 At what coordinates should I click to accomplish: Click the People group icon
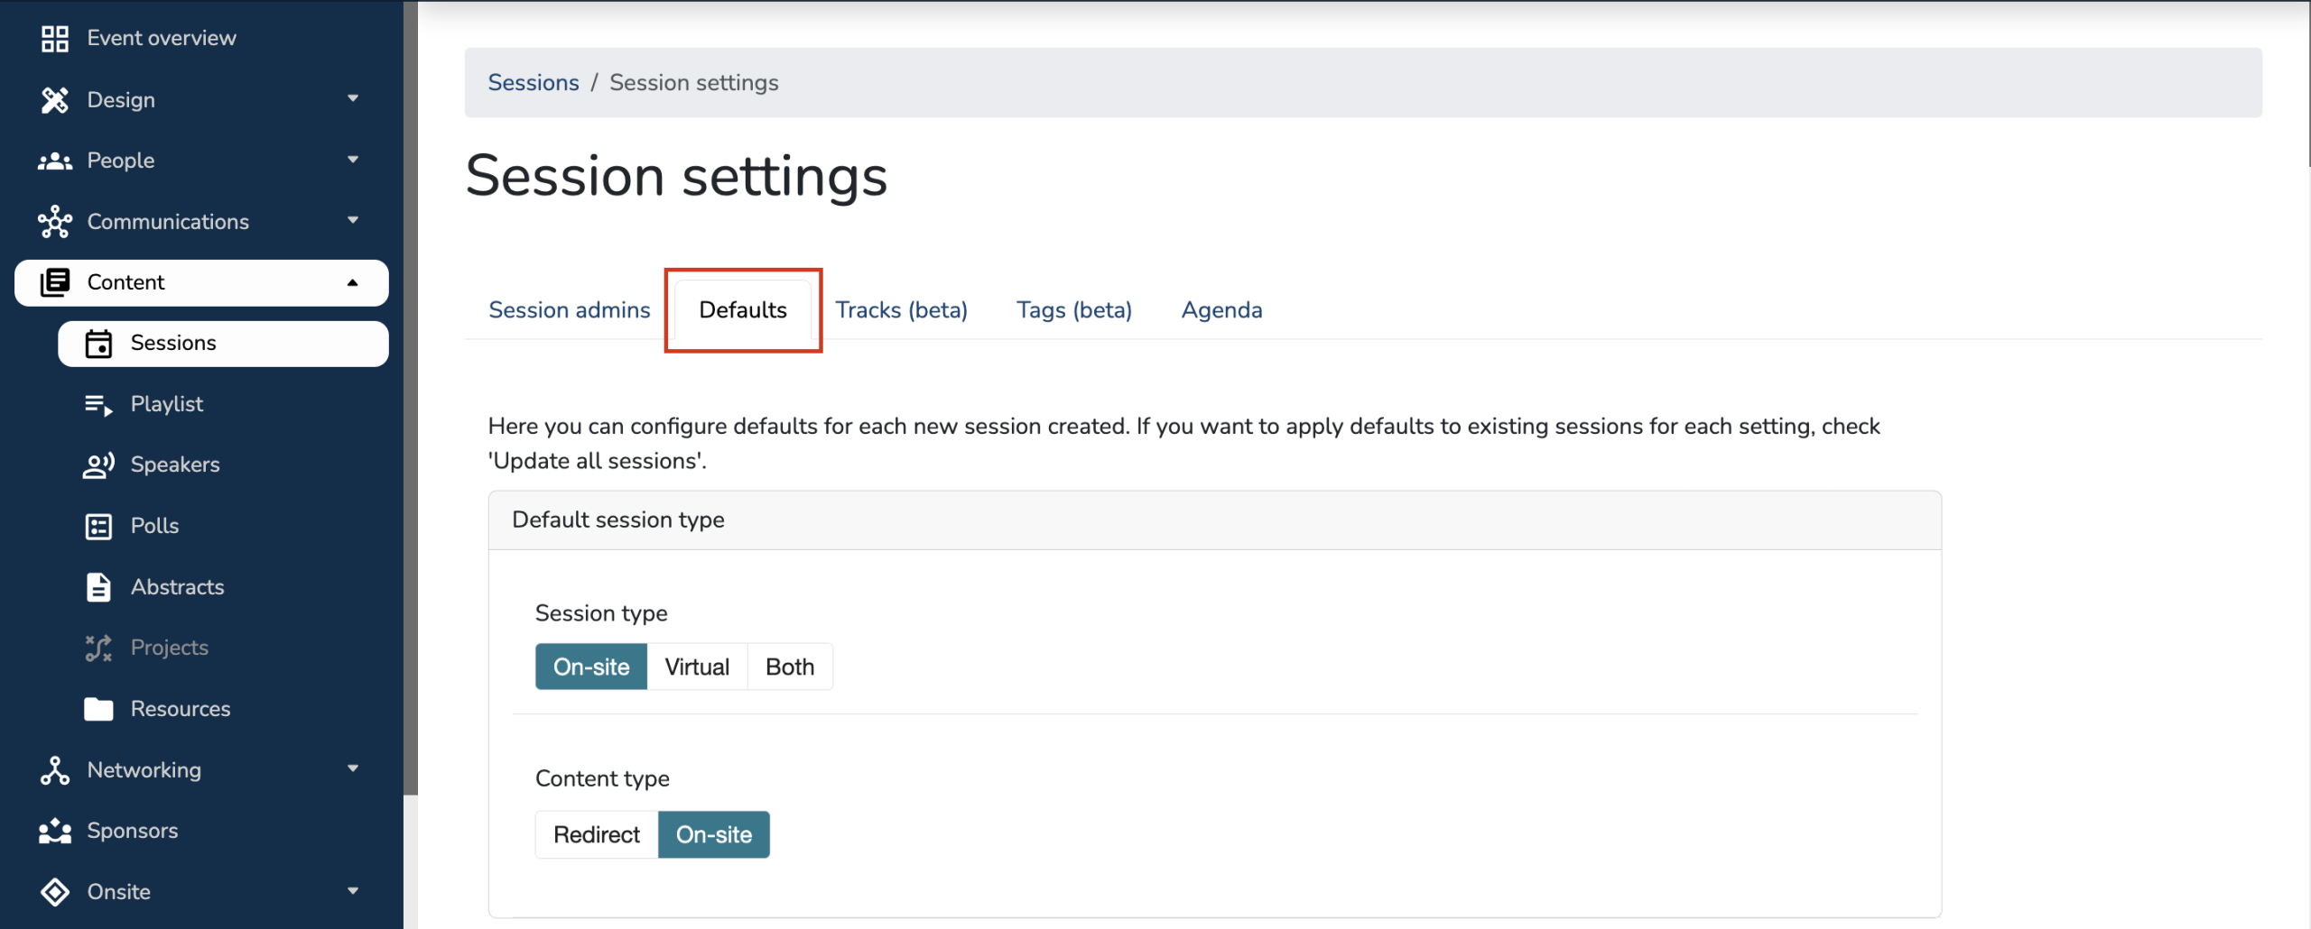[x=54, y=161]
